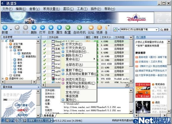The image size is (172, 124).
Task: Click the 自动关机 auto shutdown icon
Action: 79,28
